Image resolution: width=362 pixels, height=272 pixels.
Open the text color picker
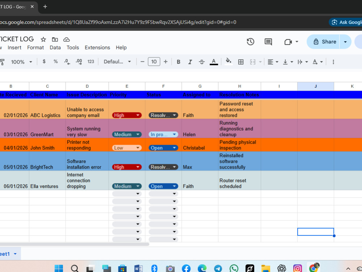pyautogui.click(x=214, y=62)
